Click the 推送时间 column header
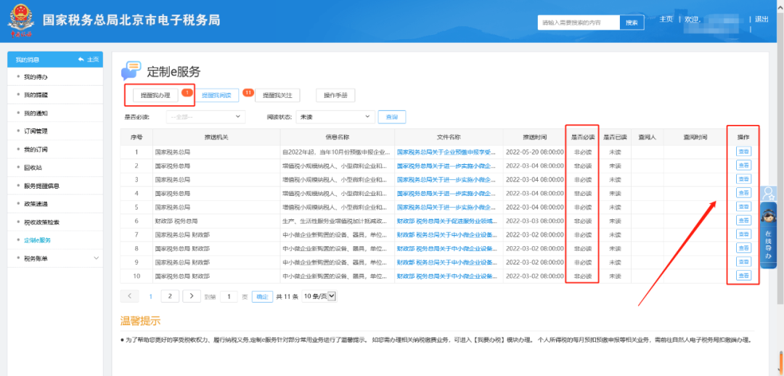This screenshot has height=376, width=784. (534, 136)
